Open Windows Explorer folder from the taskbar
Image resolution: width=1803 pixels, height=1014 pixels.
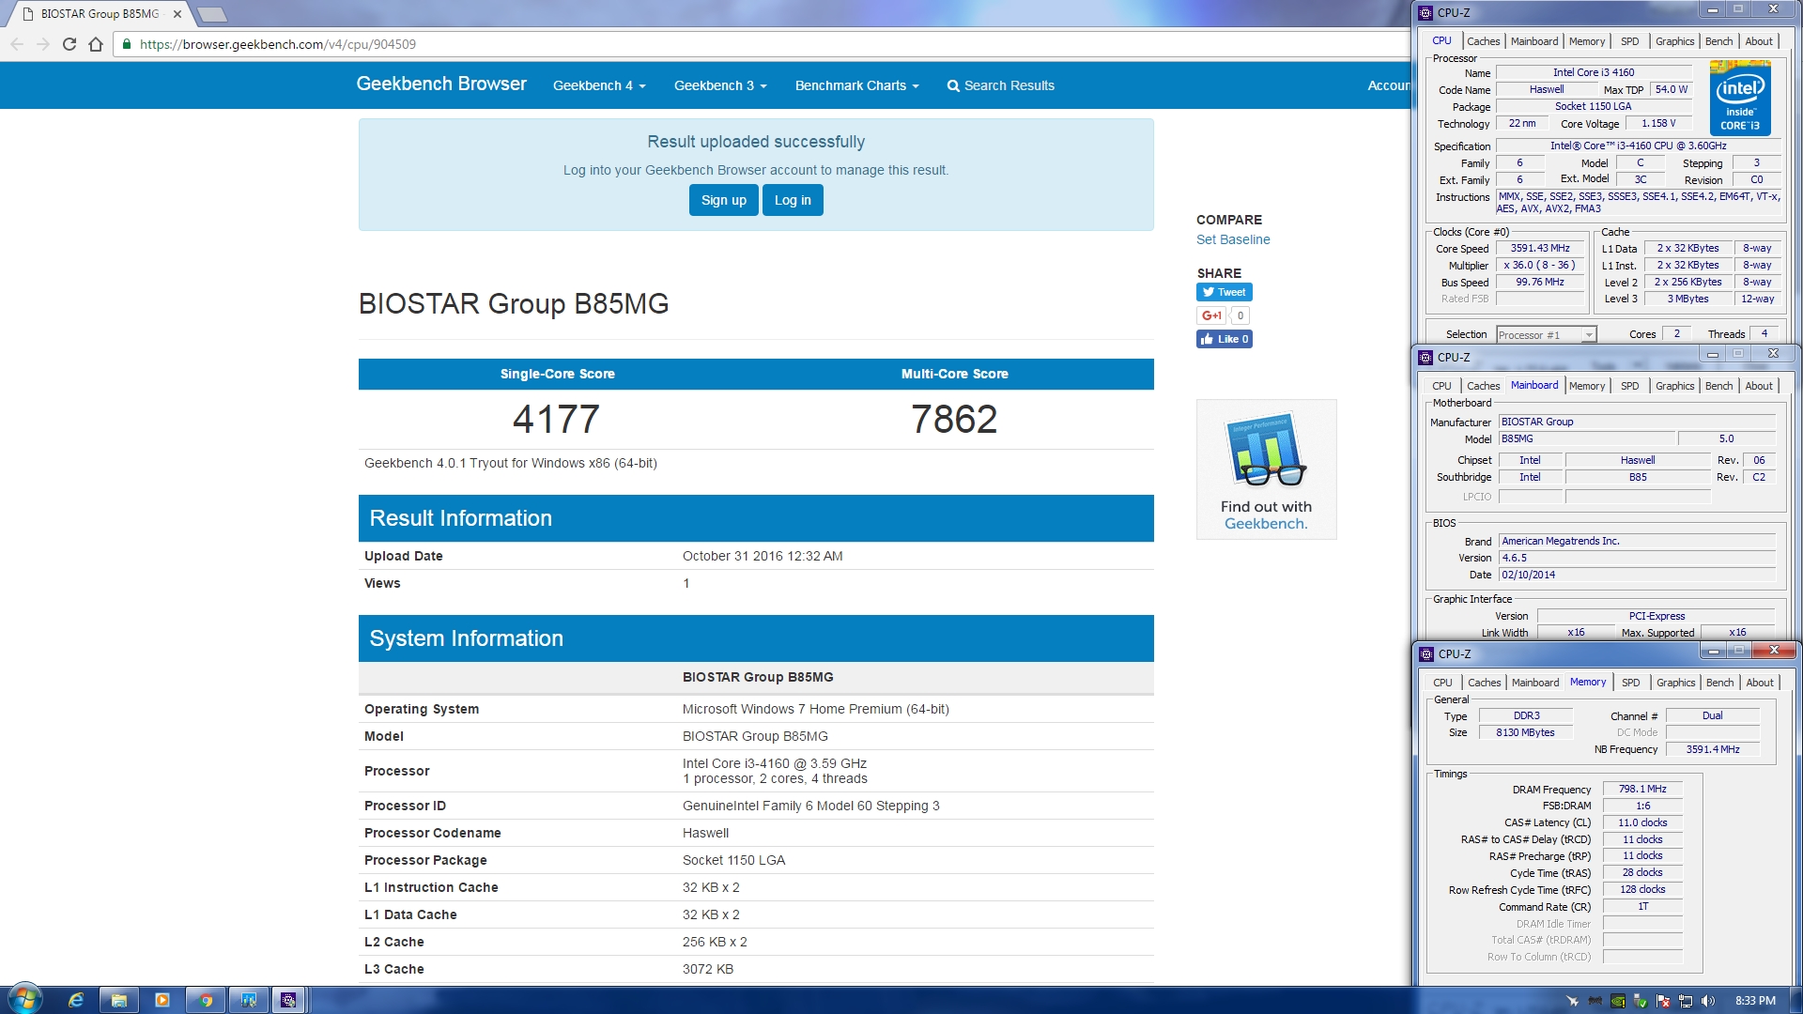pyautogui.click(x=119, y=1000)
